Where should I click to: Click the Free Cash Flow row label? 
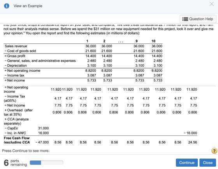(17, 140)
